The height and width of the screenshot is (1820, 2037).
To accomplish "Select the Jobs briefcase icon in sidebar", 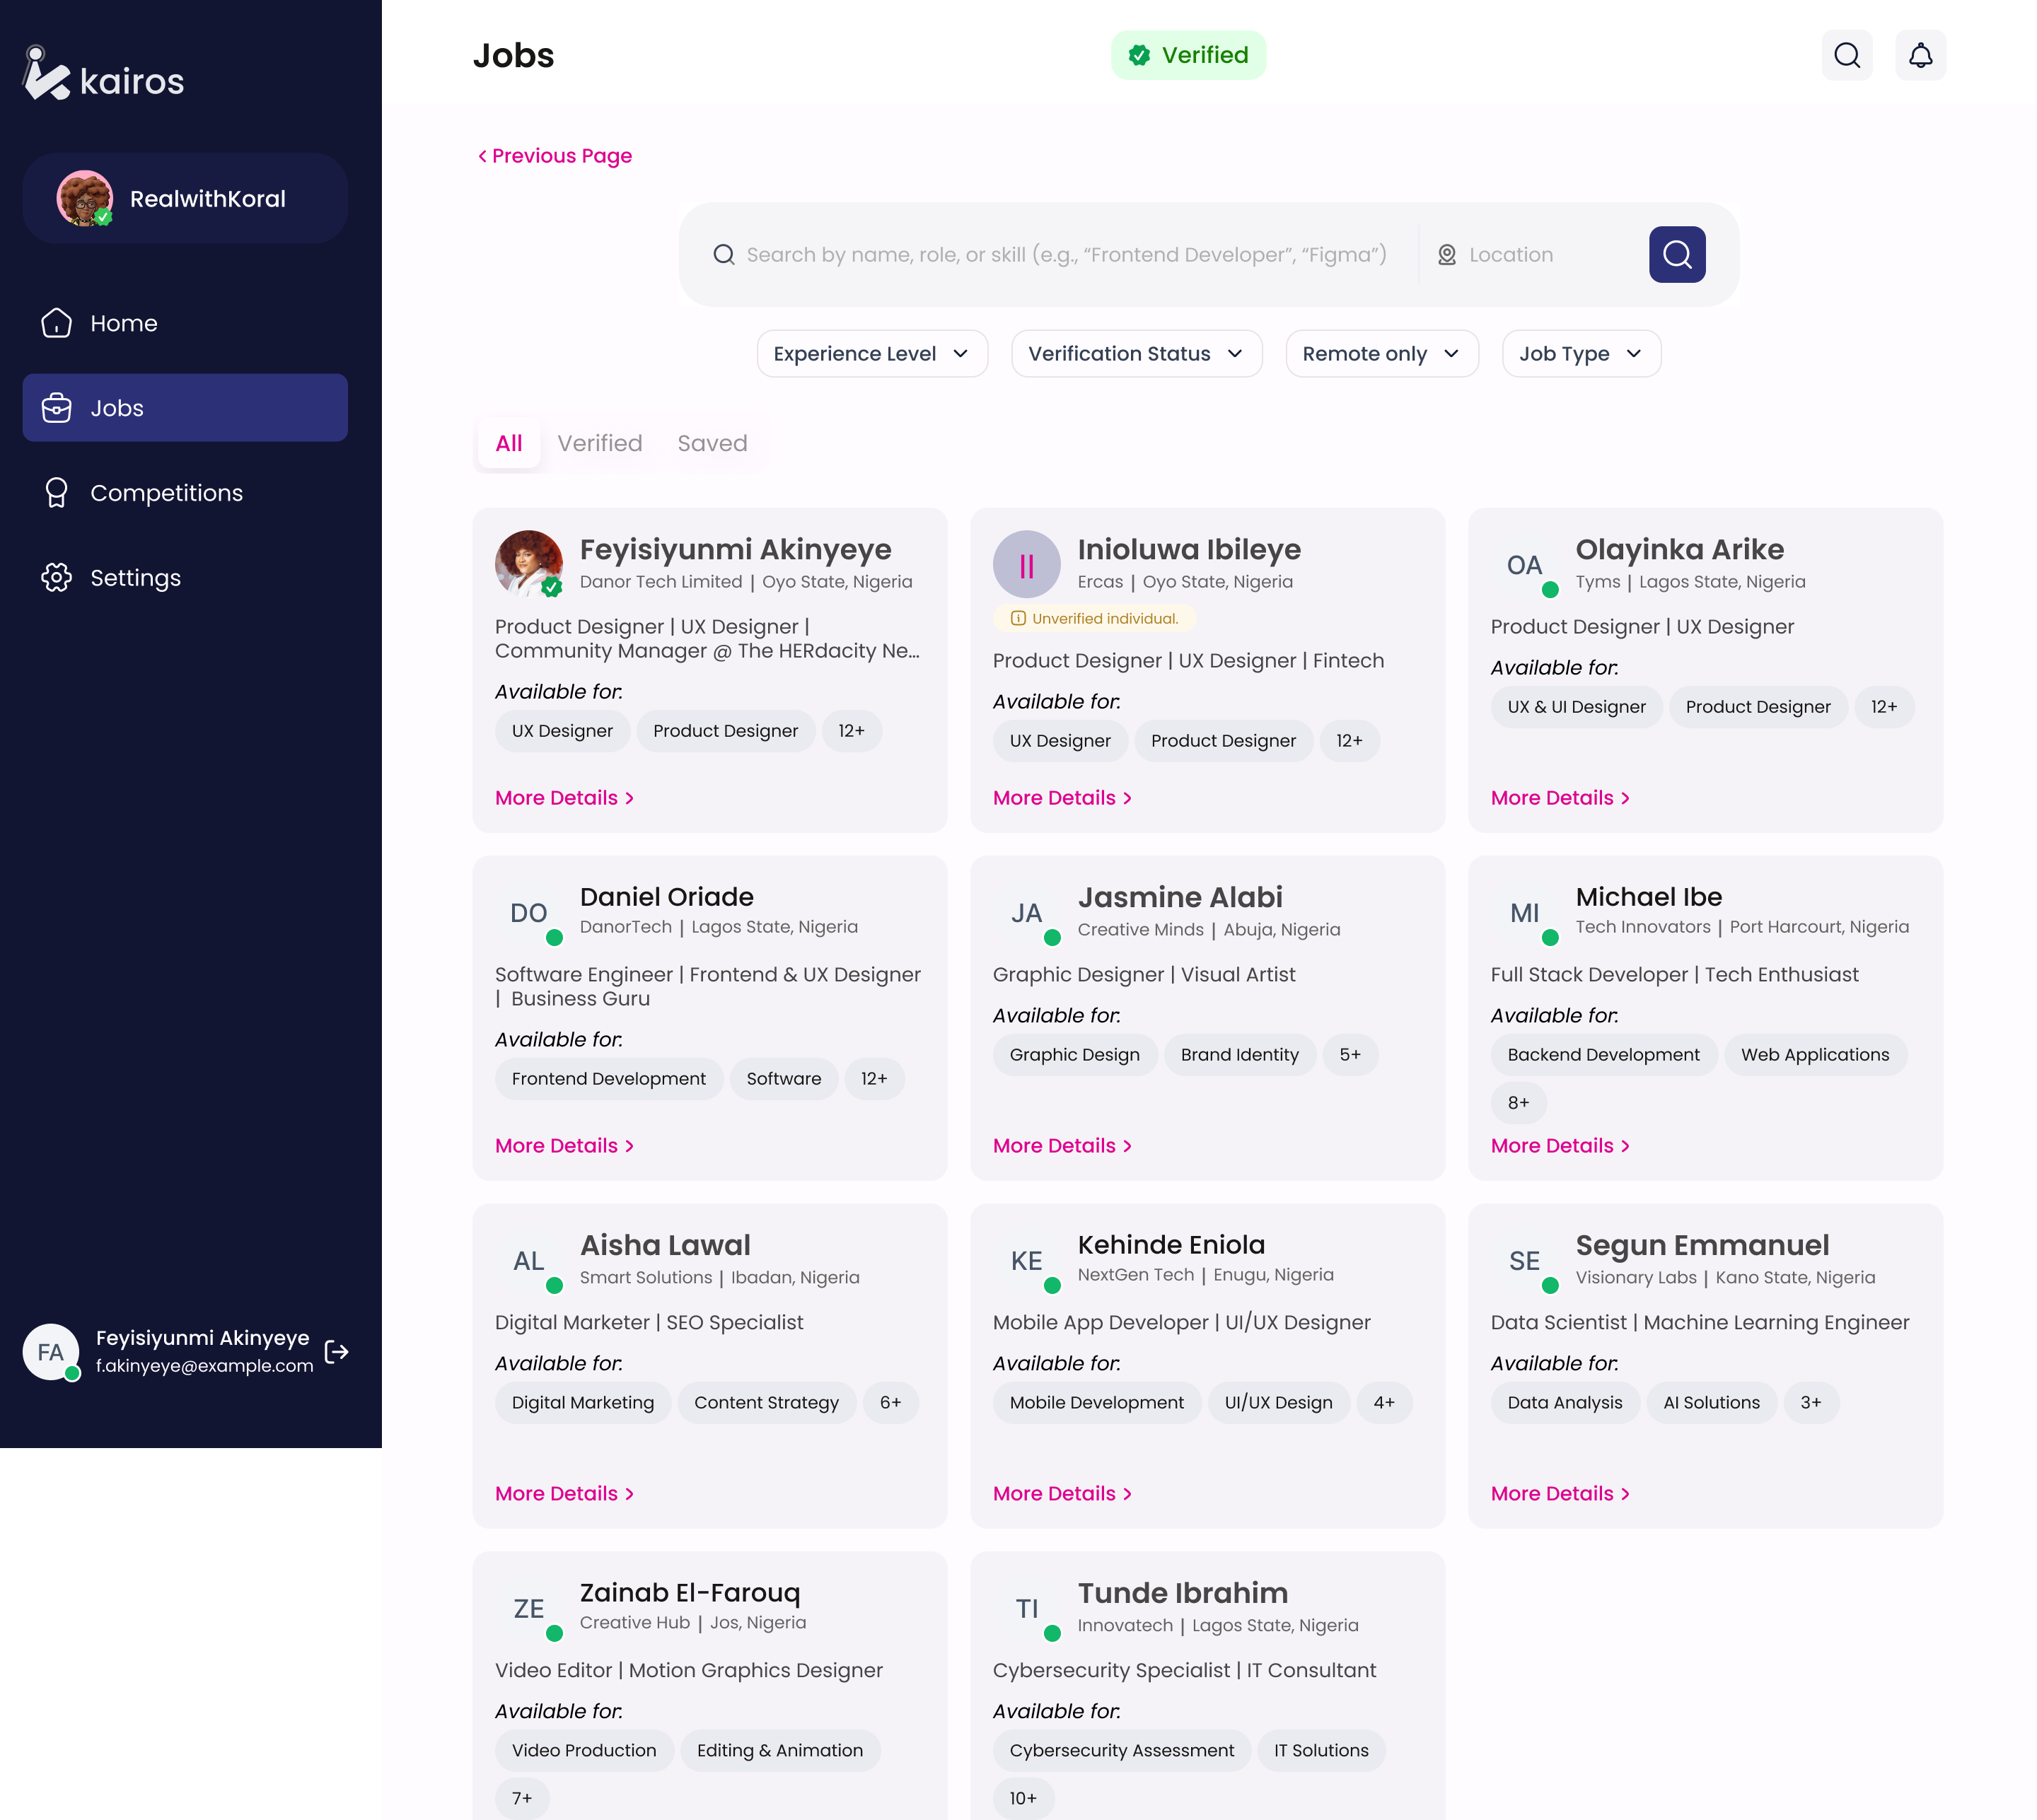I will [x=57, y=407].
